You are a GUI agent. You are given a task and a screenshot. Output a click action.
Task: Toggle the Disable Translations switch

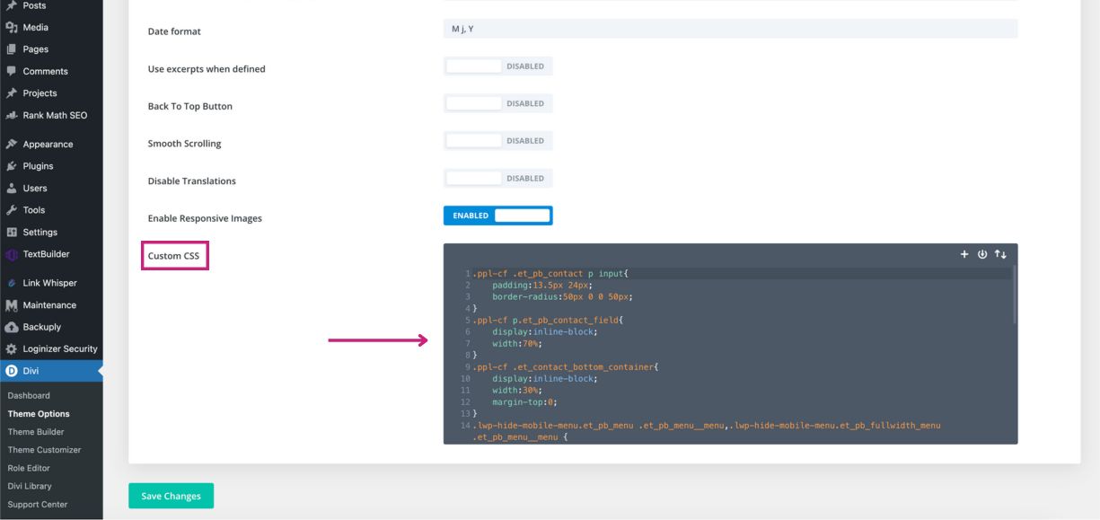[x=498, y=178]
